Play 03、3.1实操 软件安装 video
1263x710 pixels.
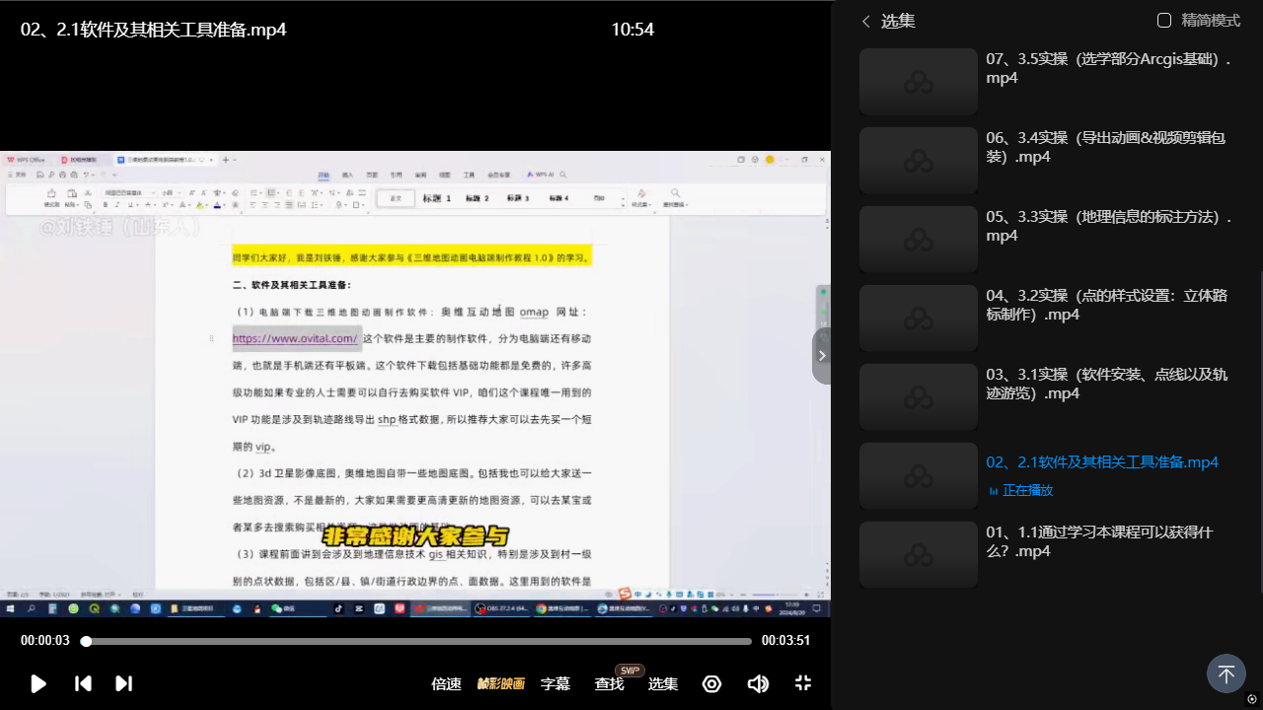pos(1046,397)
